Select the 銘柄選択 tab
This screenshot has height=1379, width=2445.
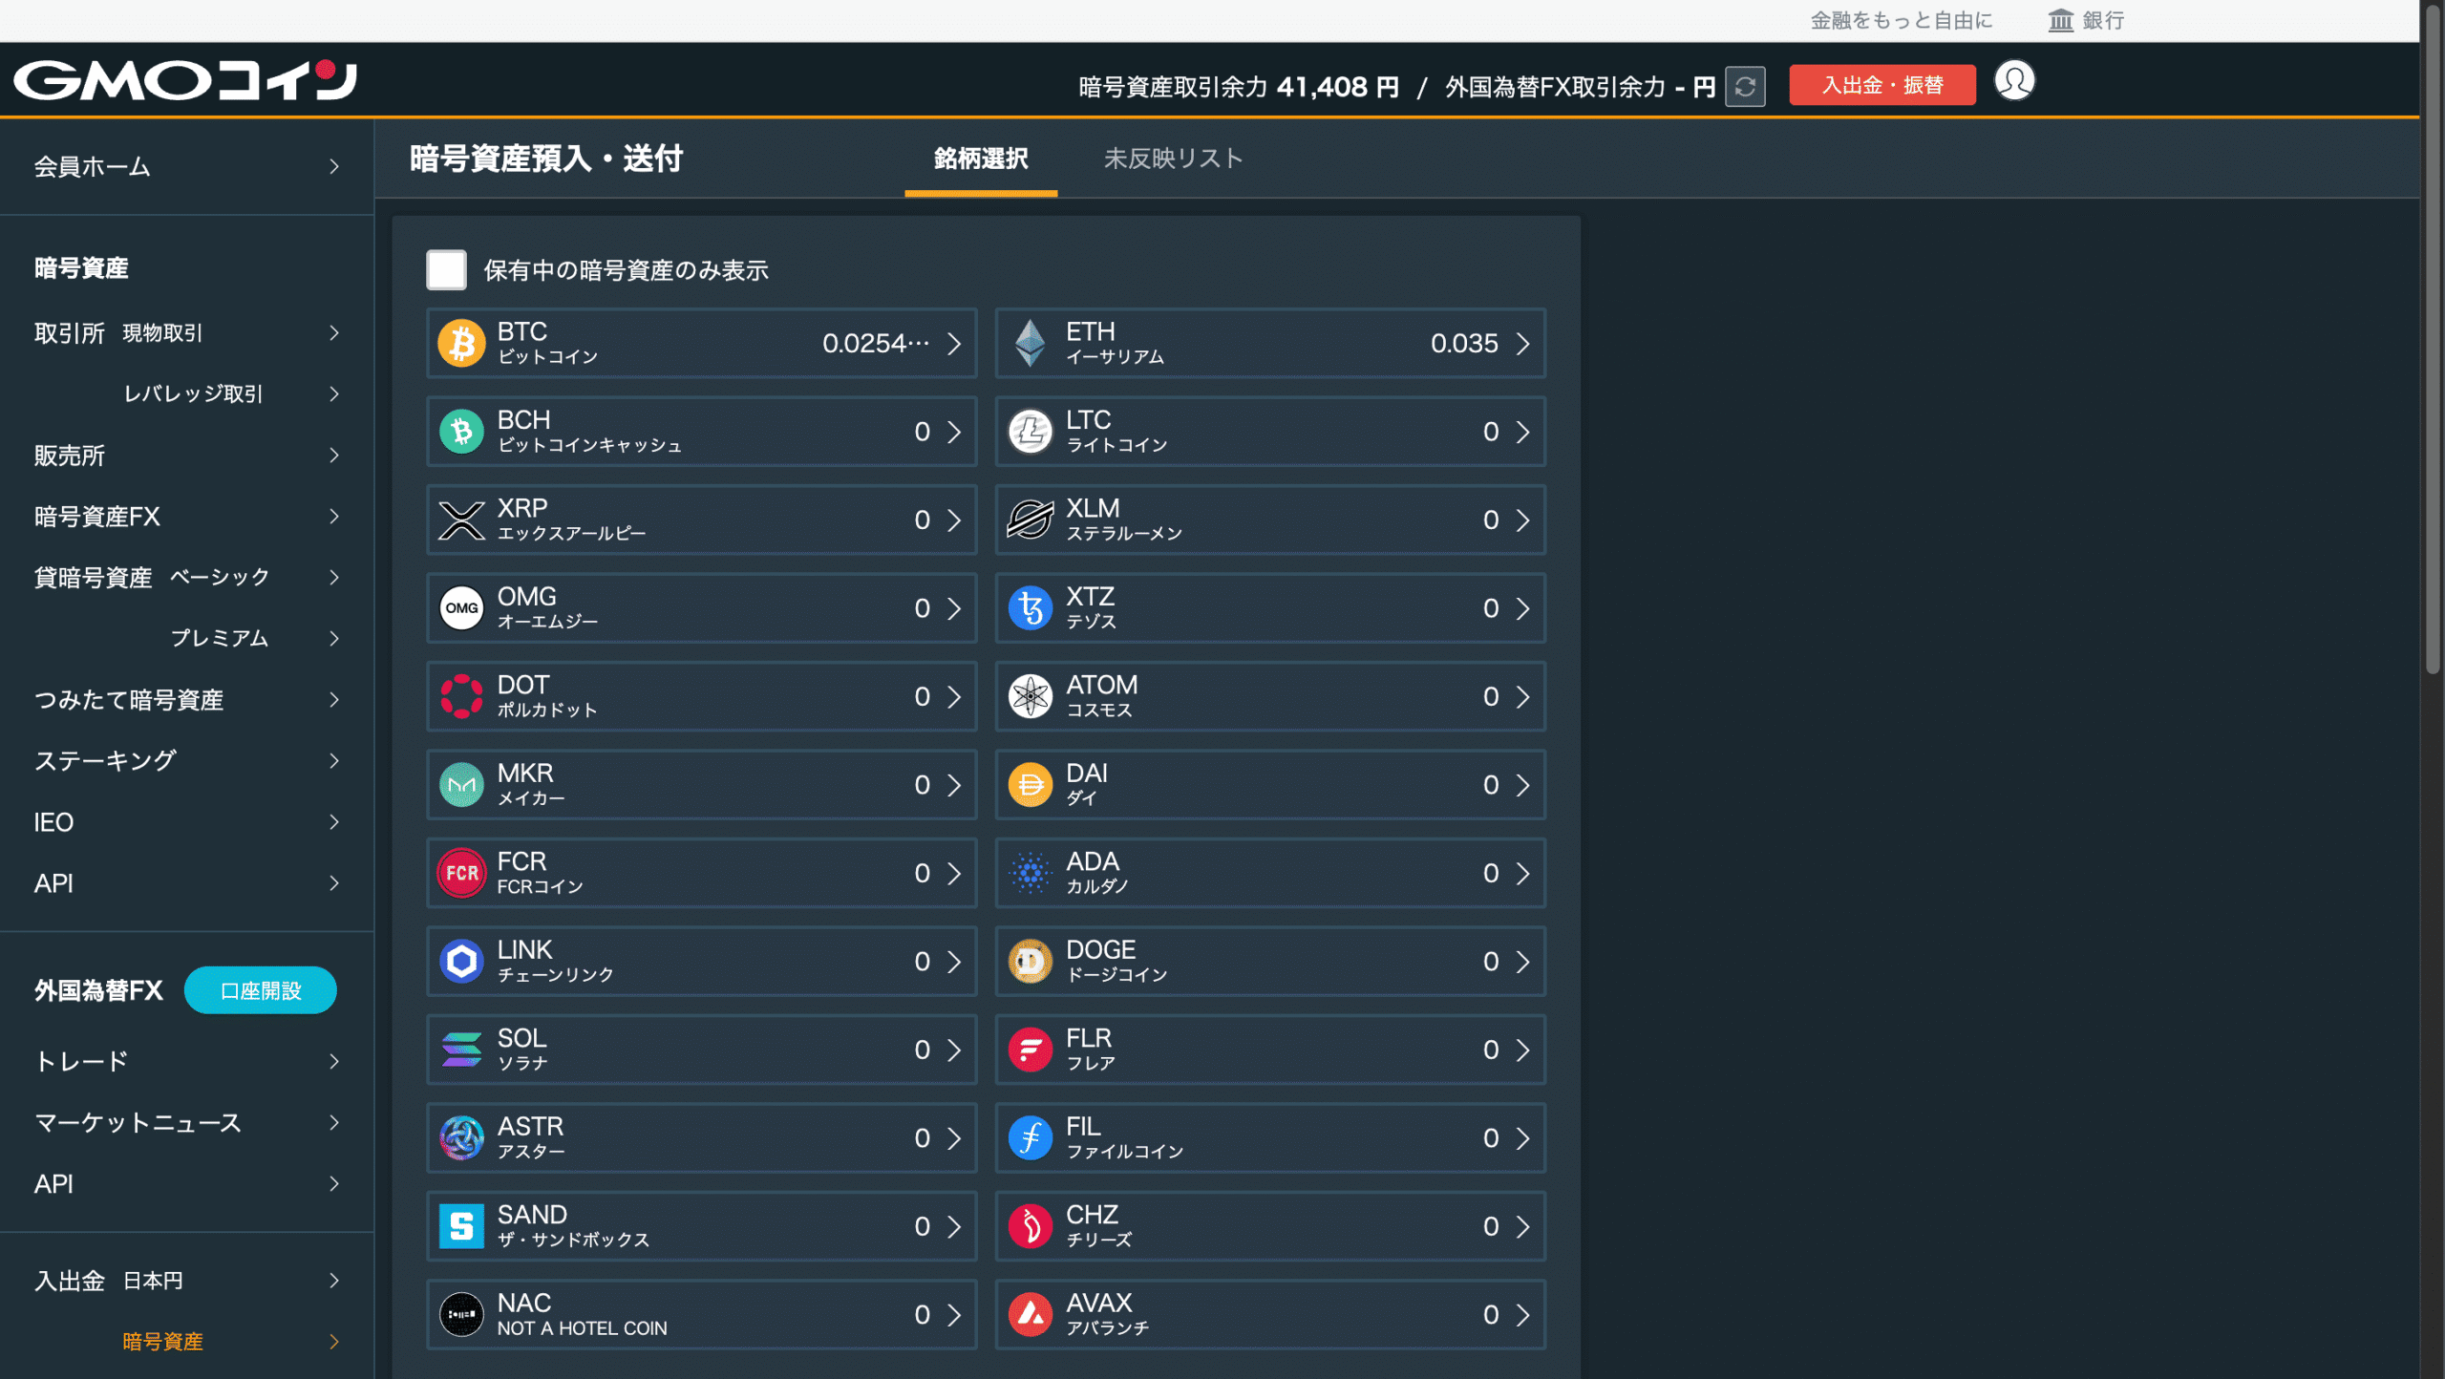click(x=980, y=159)
